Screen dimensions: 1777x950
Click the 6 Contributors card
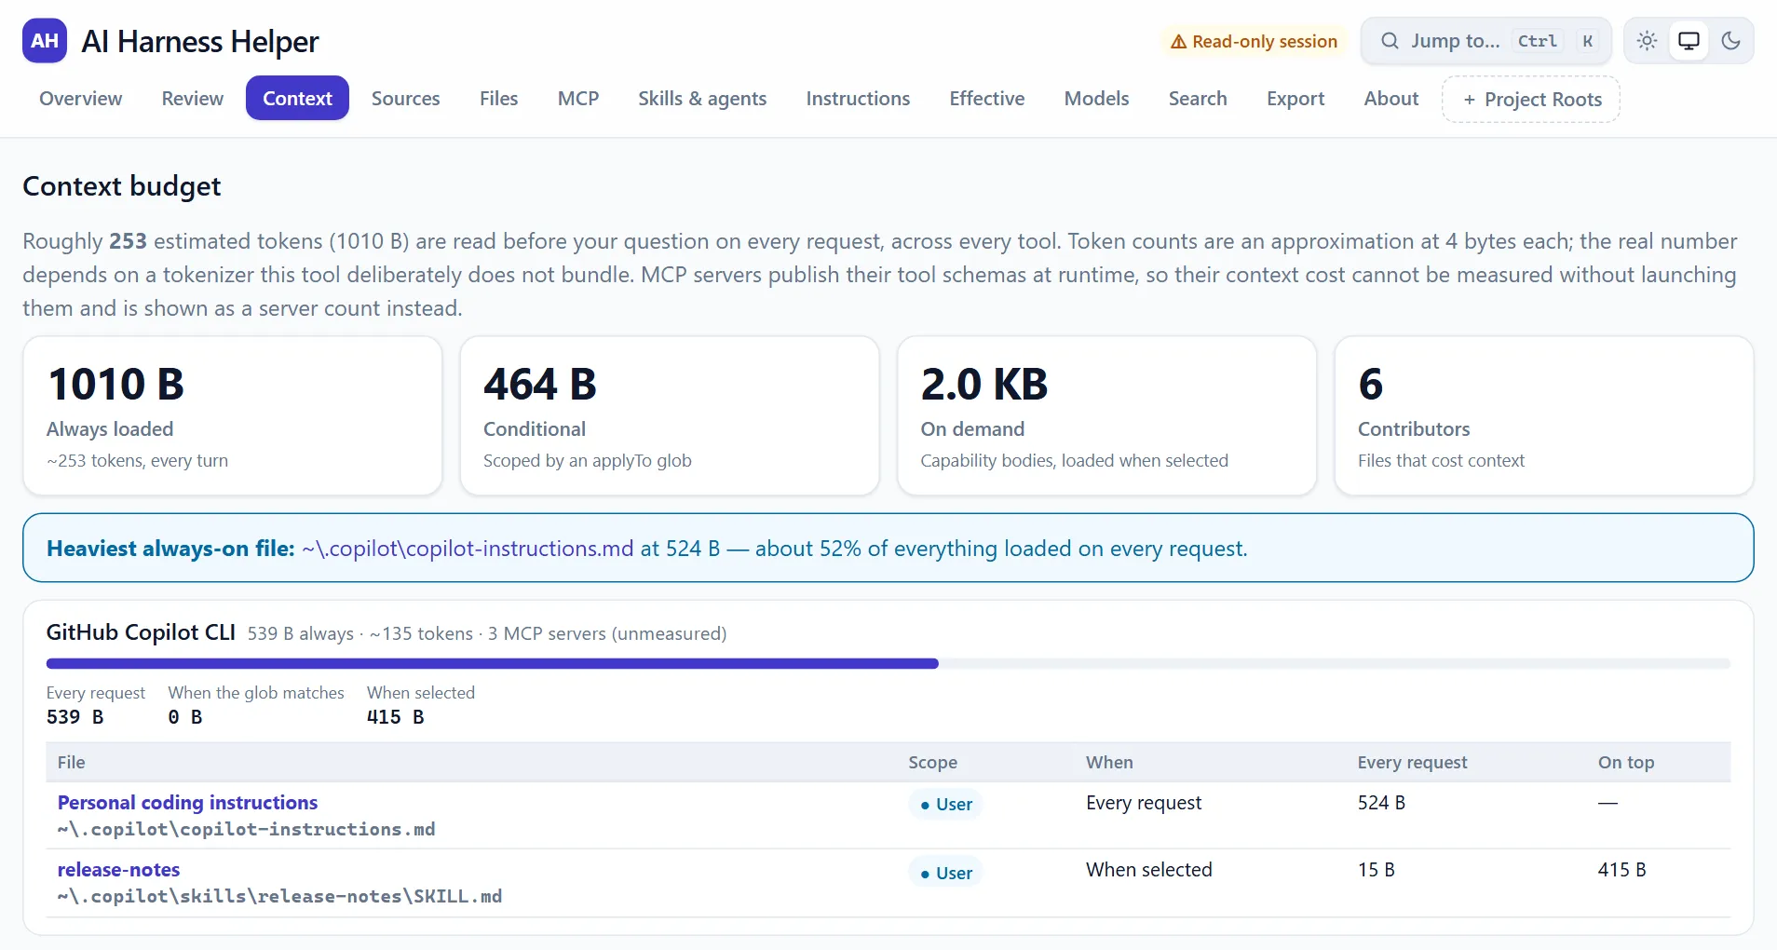click(x=1544, y=415)
